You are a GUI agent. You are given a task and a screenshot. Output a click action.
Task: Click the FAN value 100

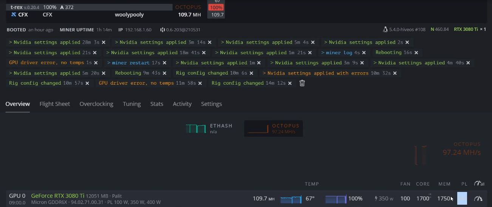[x=405, y=198]
